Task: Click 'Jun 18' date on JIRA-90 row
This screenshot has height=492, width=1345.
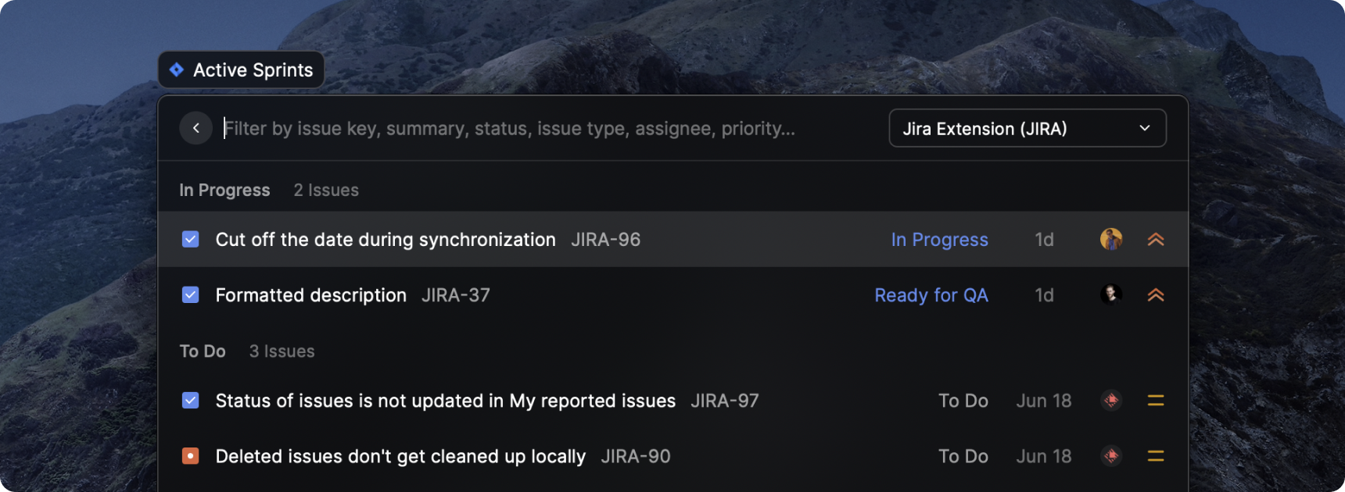Action: [1044, 456]
